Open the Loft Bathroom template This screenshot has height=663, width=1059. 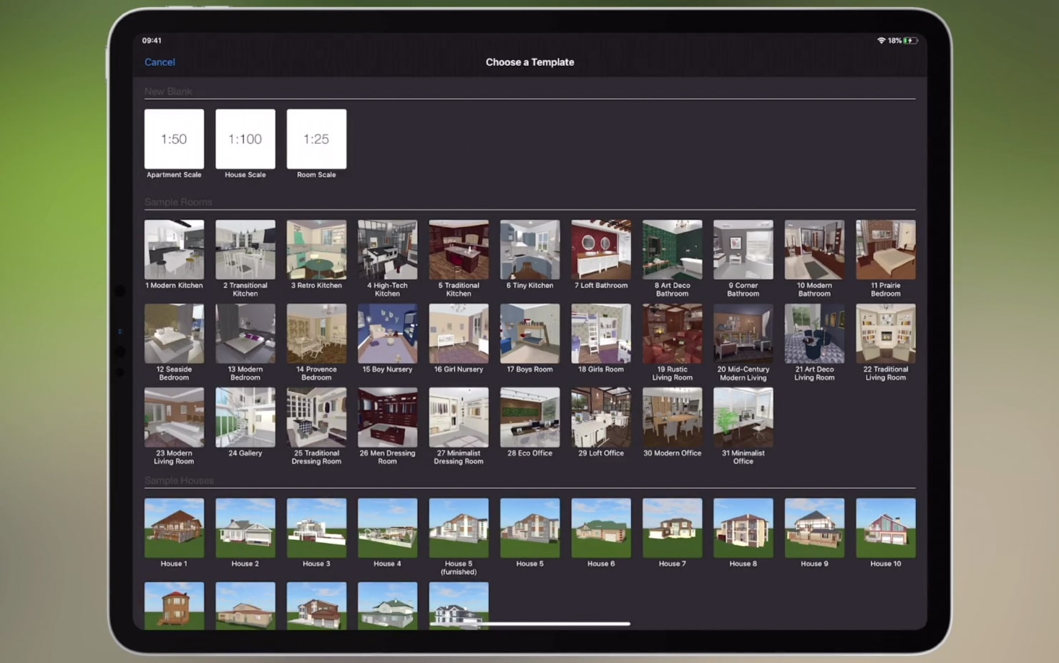click(600, 249)
